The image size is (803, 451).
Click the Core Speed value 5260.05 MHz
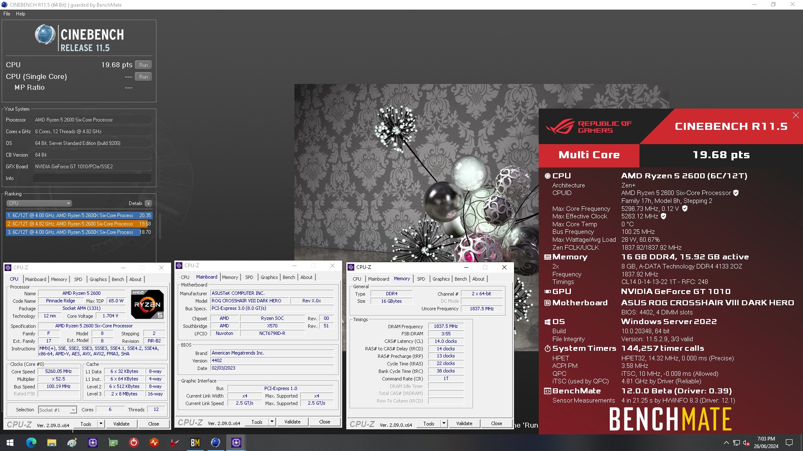59,372
